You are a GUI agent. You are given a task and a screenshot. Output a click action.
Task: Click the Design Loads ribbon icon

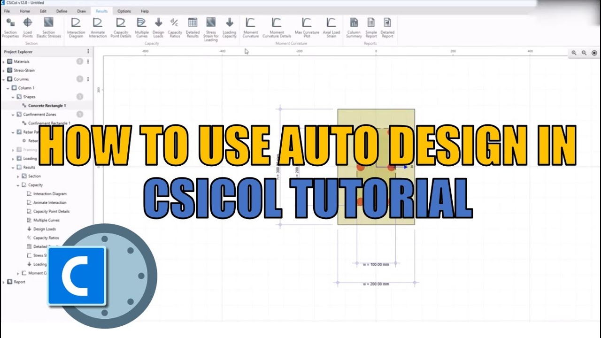158,28
